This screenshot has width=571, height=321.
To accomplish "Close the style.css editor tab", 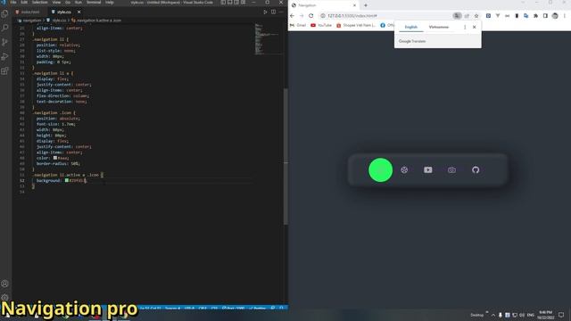I will 79,12.
